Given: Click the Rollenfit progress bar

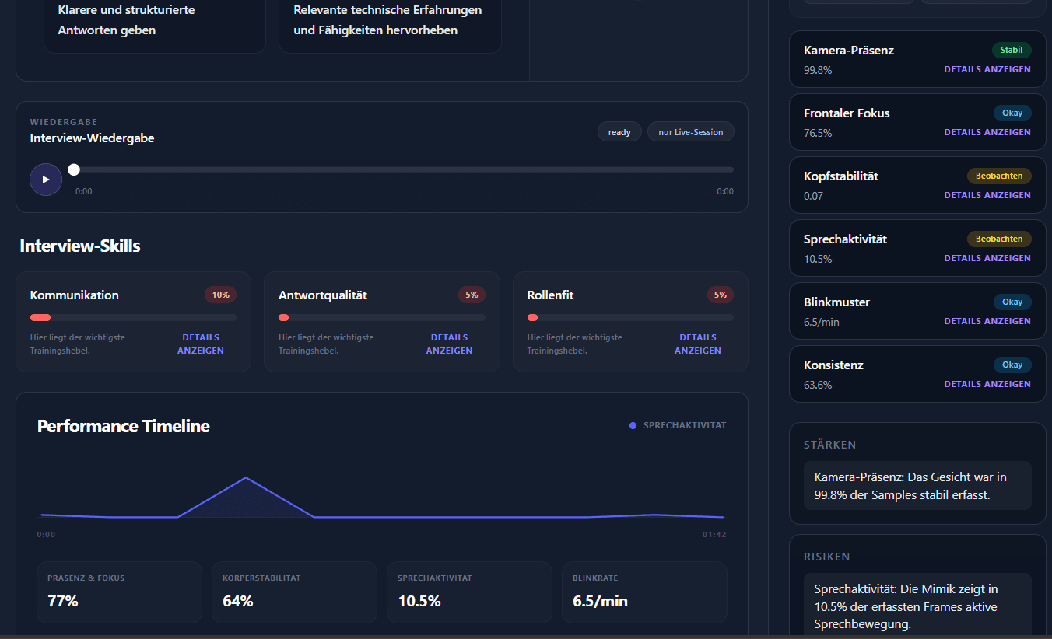Looking at the screenshot, I should [x=630, y=317].
